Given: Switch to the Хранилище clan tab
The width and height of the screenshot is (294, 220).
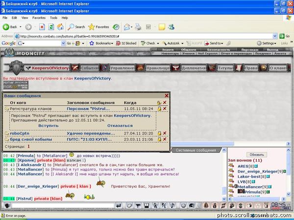Looking at the screenshot, I should 158,68.
